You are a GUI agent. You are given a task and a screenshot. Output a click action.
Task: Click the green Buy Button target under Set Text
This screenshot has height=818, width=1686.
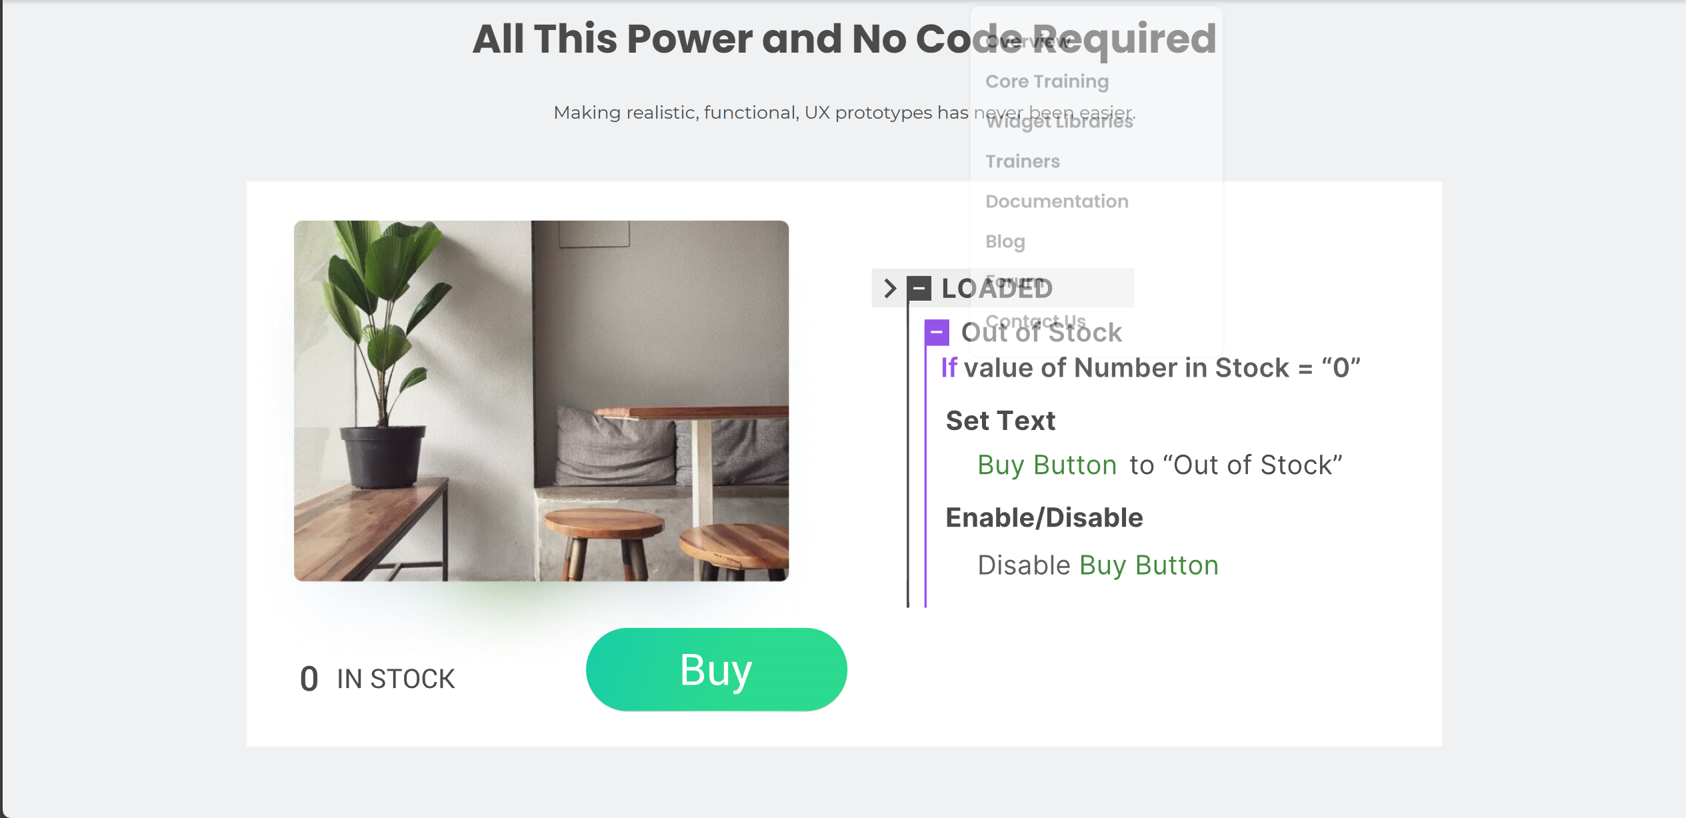pos(1047,465)
